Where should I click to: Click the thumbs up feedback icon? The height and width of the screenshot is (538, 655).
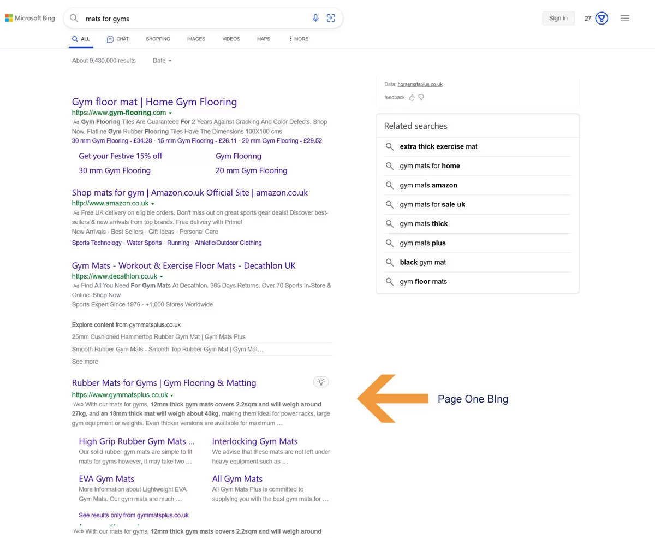[412, 97]
